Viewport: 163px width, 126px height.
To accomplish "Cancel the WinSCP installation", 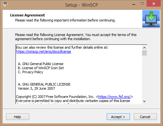I will [x=145, y=117].
